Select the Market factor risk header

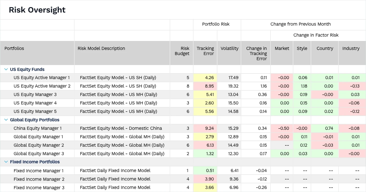point(282,48)
